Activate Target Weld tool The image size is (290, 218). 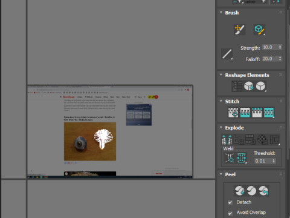[230, 158]
